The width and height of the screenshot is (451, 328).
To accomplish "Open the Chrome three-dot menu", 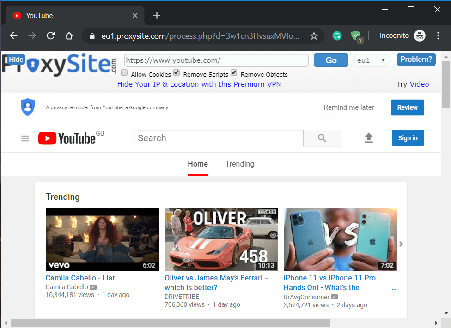I will tap(438, 36).
